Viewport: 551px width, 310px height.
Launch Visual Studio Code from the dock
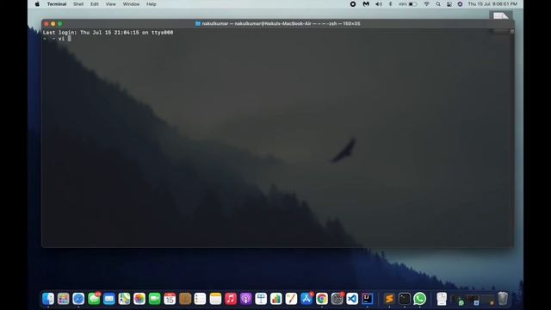click(x=352, y=299)
